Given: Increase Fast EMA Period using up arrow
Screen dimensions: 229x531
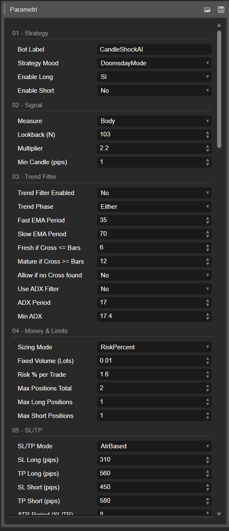Looking at the screenshot, I should (208, 218).
